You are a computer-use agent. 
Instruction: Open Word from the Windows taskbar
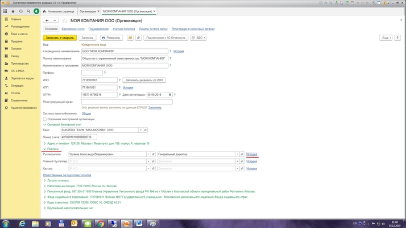point(139,223)
